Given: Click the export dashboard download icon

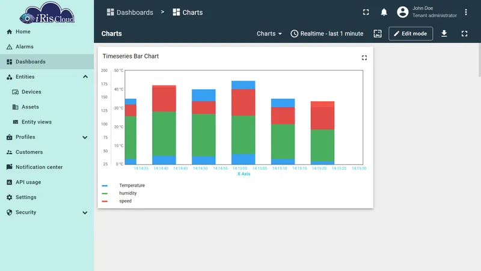Looking at the screenshot, I should [x=444, y=34].
